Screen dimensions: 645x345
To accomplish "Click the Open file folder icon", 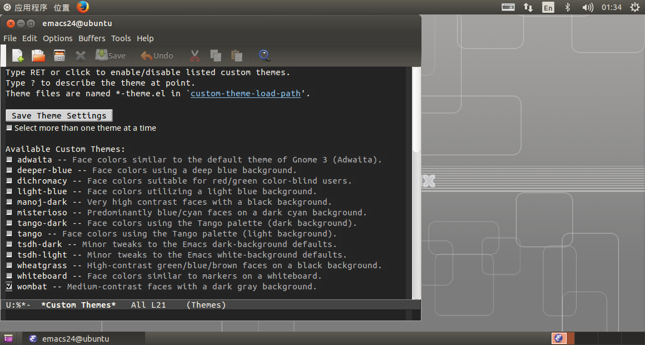I will [38, 55].
